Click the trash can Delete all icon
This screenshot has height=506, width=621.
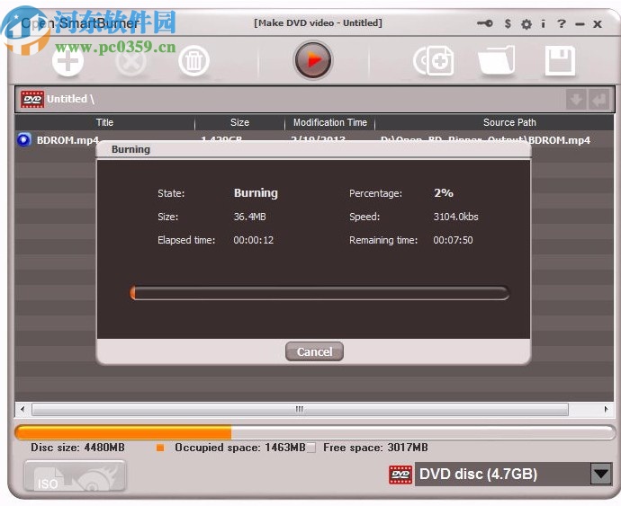[193, 61]
